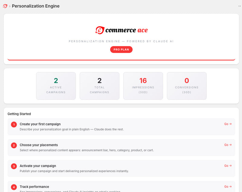Select 'Choose your placements' title
The width and height of the screenshot is (242, 192).
click(39, 145)
